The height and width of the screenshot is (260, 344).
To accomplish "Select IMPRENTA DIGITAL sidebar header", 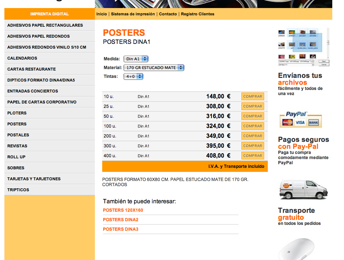I will pyautogui.click(x=49, y=14).
